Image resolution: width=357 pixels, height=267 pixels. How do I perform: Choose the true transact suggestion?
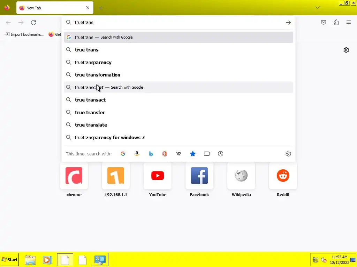pyautogui.click(x=178, y=100)
